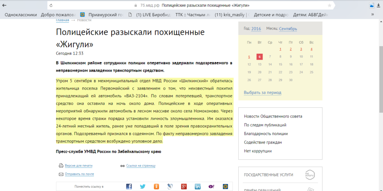Click the Выбрать за период link
383x191 pixels.
(263, 93)
